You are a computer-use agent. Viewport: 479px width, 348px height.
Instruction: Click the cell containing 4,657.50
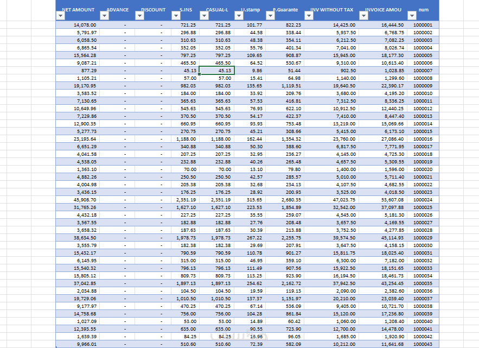[x=331, y=162]
